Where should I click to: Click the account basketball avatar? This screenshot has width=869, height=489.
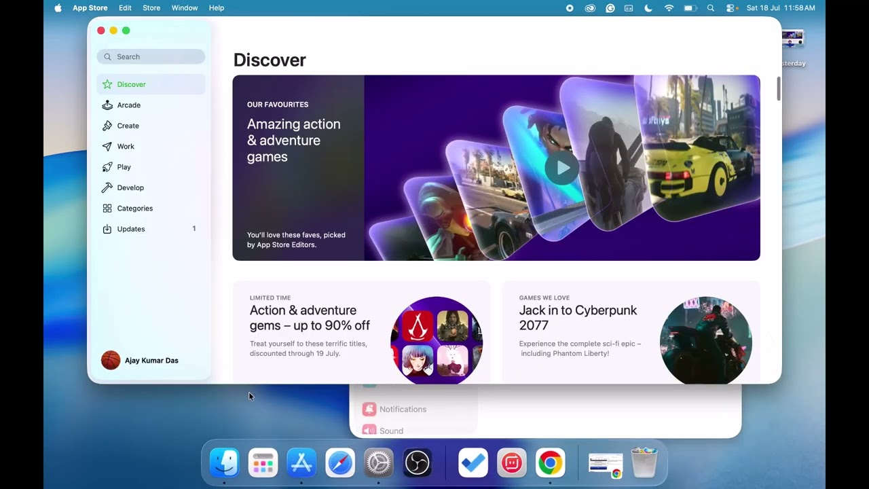point(111,361)
